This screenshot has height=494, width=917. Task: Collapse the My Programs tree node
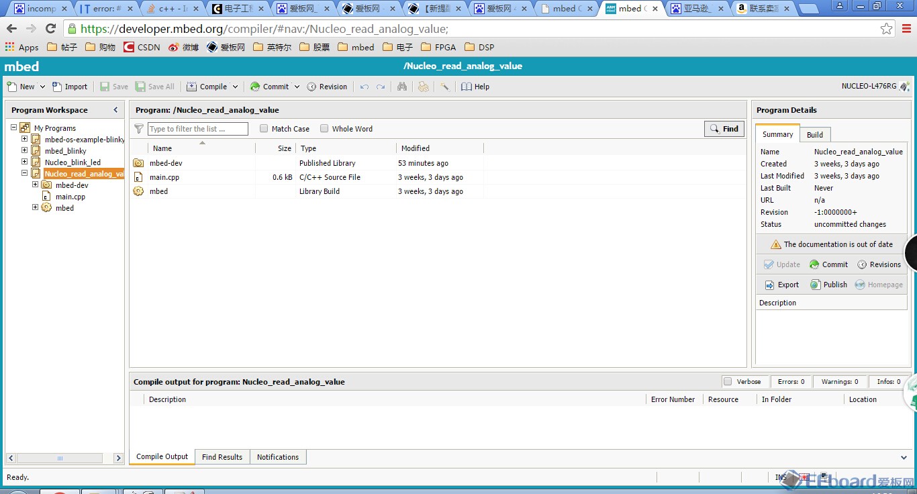click(13, 128)
